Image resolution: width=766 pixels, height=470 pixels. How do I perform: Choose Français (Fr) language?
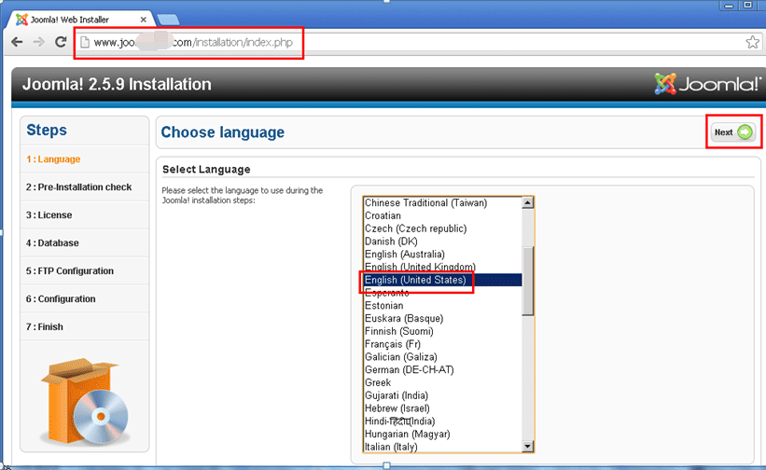442,344
